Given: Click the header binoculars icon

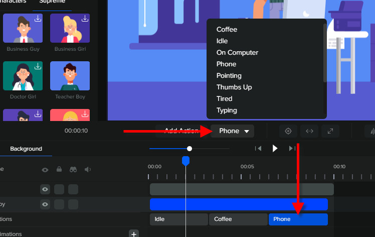Looking at the screenshot, I should click(73, 170).
